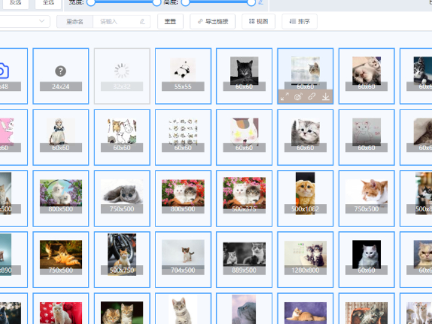Image resolution: width=432 pixels, height=324 pixels.
Task: Click the loading spinner 32x32 tile
Action: (122, 76)
